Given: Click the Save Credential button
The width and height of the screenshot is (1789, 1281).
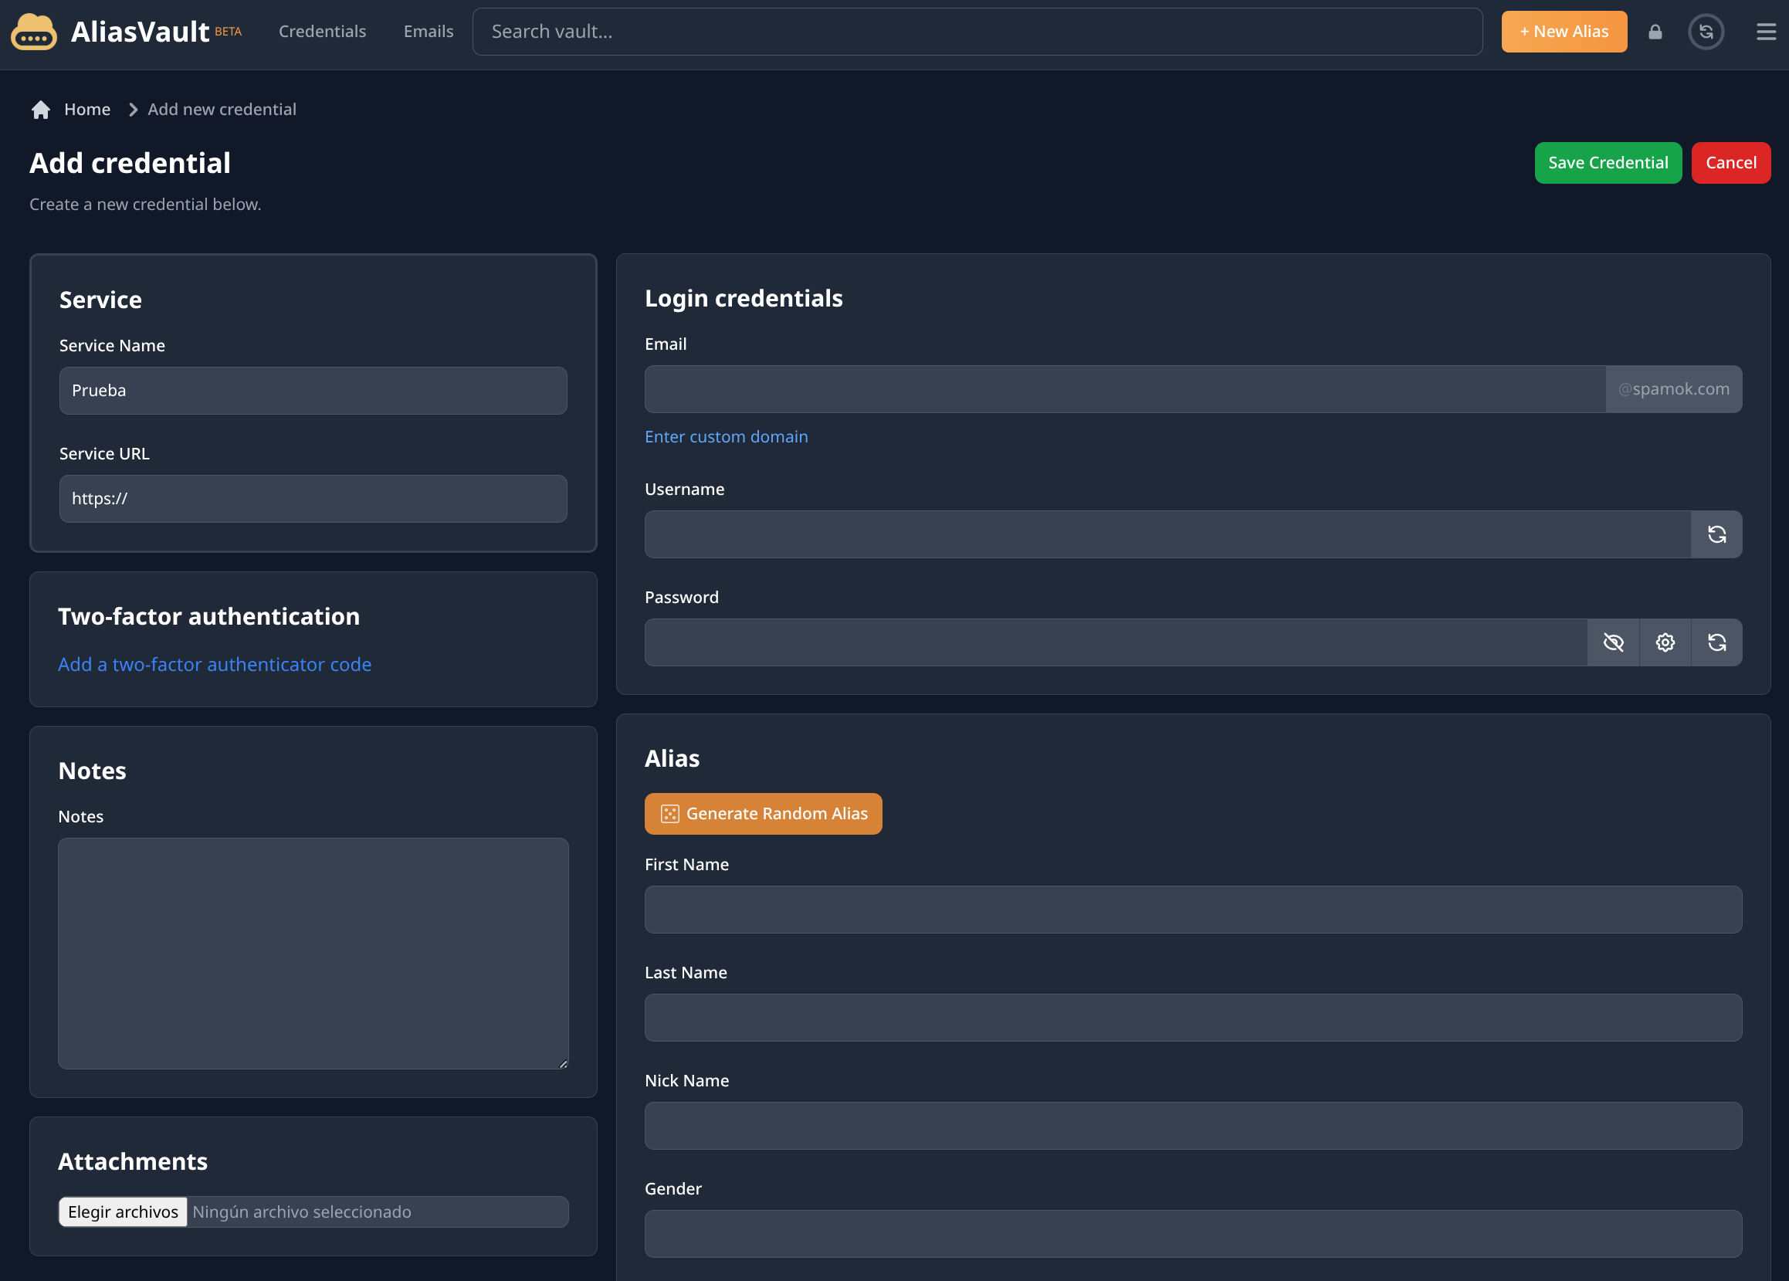Looking at the screenshot, I should pos(1608,163).
